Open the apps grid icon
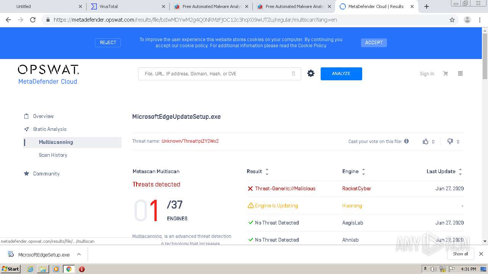488x274 pixels. click(460, 73)
